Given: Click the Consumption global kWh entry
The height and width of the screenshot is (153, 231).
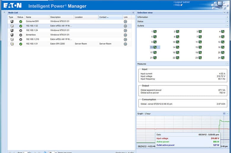Looking at the screenshot, I should pos(183,104).
